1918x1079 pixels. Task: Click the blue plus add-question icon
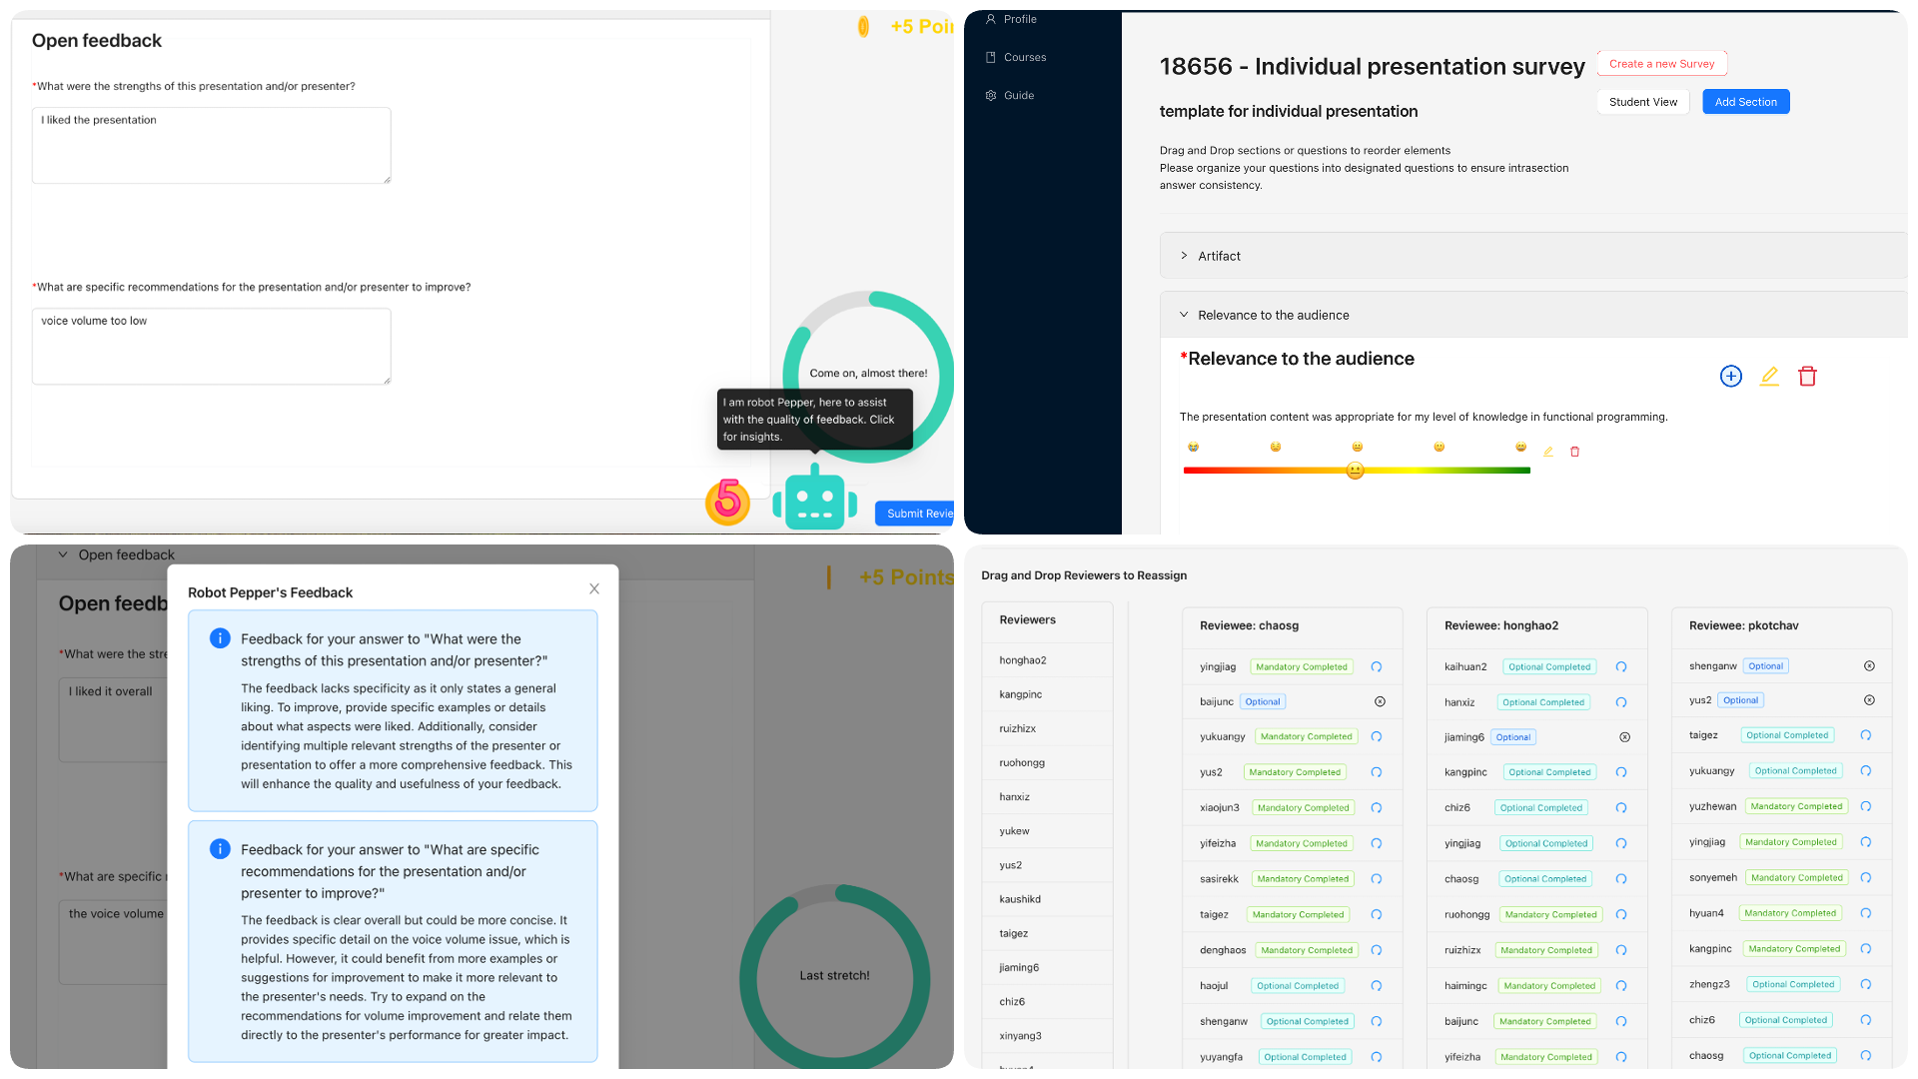pyautogui.click(x=1730, y=376)
